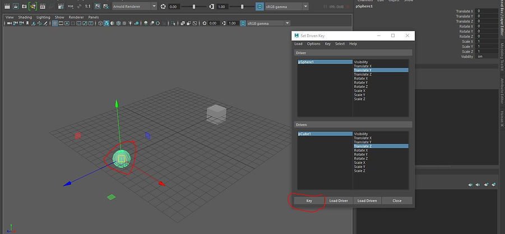Image resolution: width=505 pixels, height=234 pixels.
Task: Click the lock camera icon
Action: click(15, 23)
